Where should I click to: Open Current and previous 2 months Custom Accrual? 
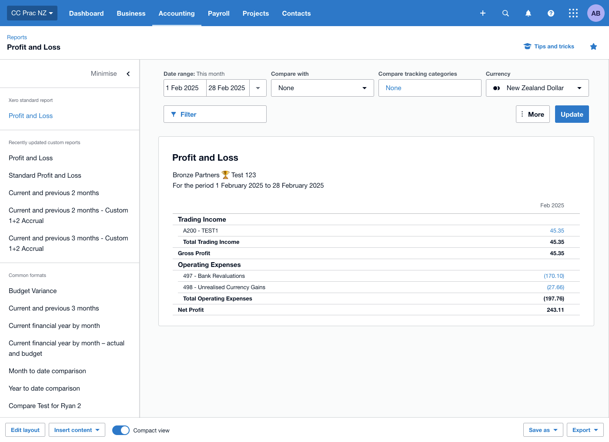pos(68,216)
